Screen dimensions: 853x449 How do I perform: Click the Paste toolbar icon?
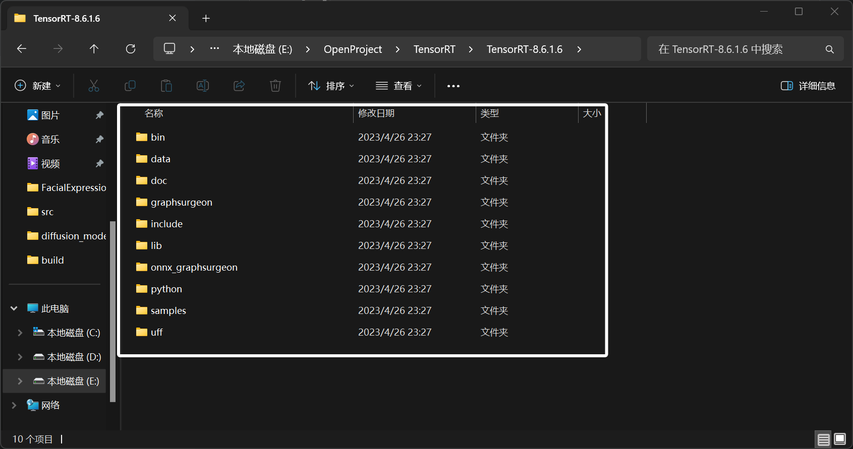[166, 86]
